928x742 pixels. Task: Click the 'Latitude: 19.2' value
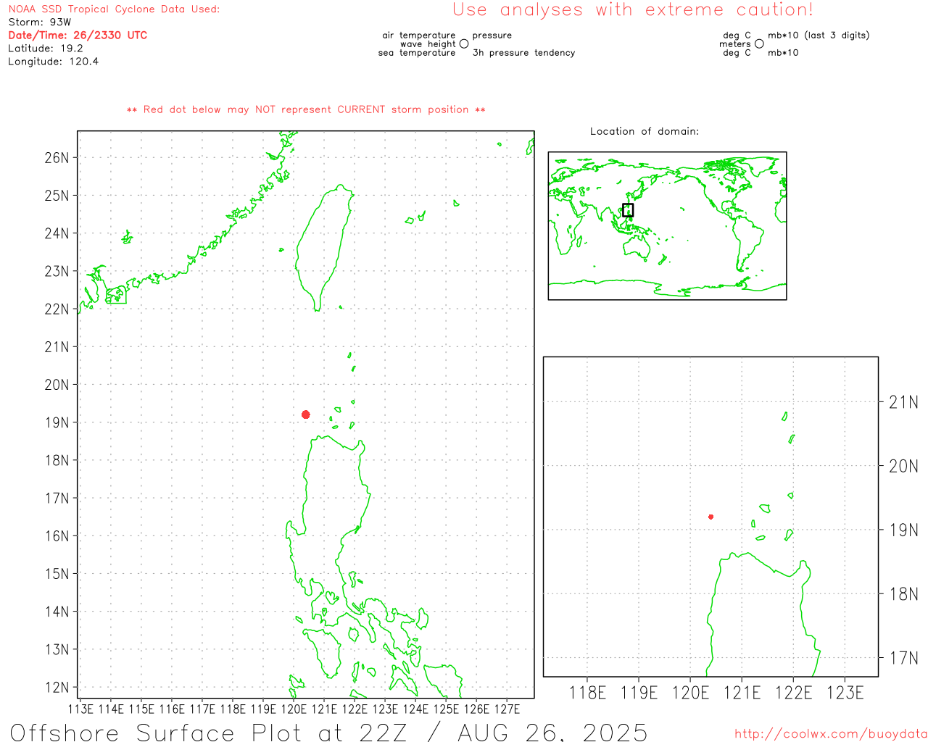pyautogui.click(x=46, y=49)
